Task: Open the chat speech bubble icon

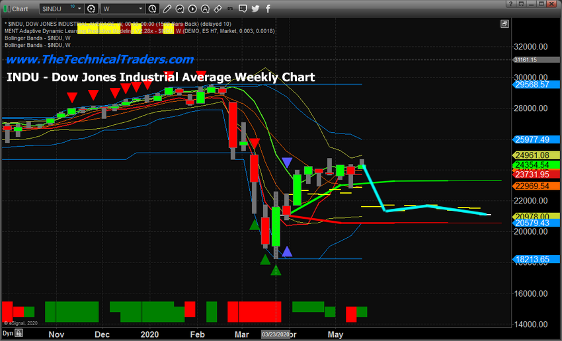Action: [x=243, y=9]
